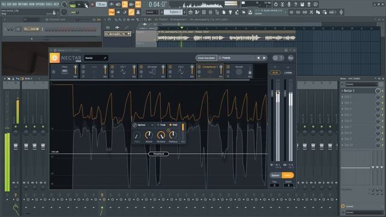Click the X shortcut icon in second toolbar row
Screen dimensions: 386x217
(311, 12)
